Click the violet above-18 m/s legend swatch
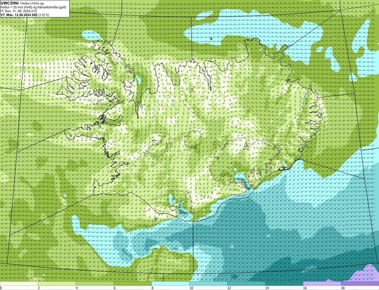Viewport: 379px width, 290px height. (360, 284)
